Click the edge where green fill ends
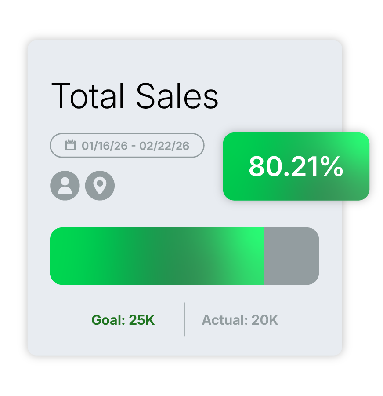This screenshot has height=396, width=383. tap(263, 256)
